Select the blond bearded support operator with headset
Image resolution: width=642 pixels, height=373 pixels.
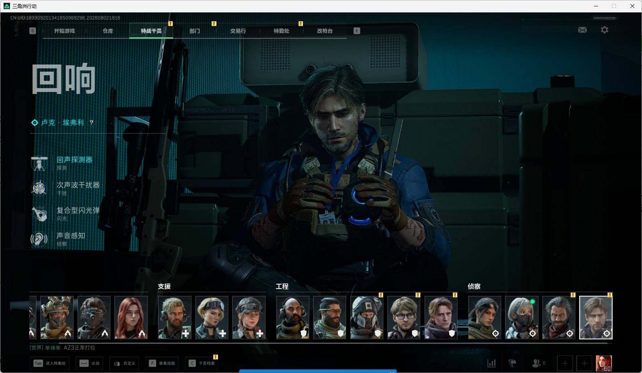point(175,317)
